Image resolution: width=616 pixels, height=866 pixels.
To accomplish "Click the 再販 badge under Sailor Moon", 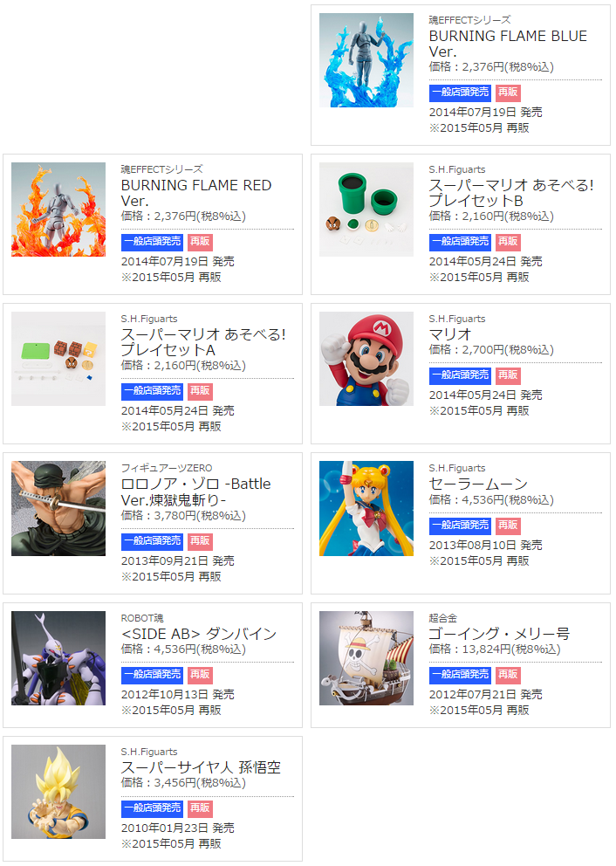I will 508,526.
